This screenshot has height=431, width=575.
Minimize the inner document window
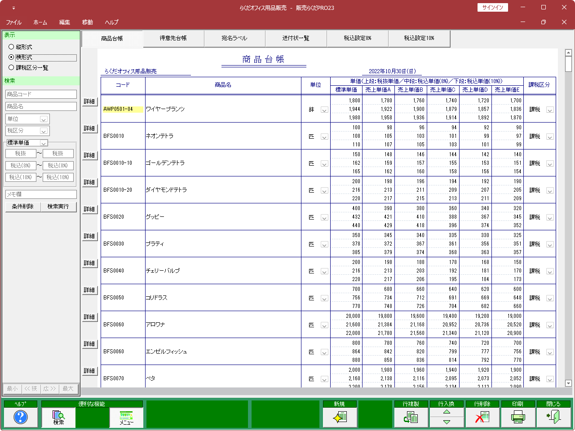point(523,22)
